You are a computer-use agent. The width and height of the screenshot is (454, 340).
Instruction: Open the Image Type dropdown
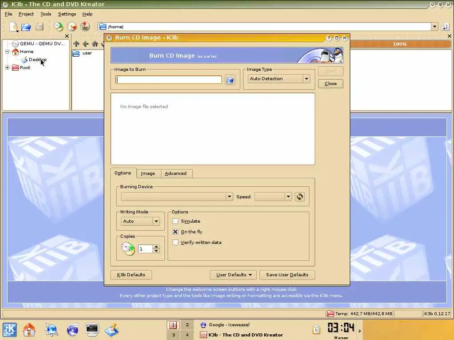(x=279, y=79)
